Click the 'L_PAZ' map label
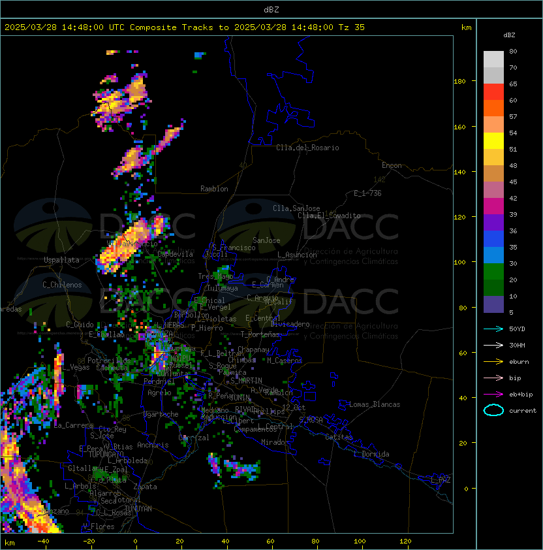543x550 pixels. 441,480
